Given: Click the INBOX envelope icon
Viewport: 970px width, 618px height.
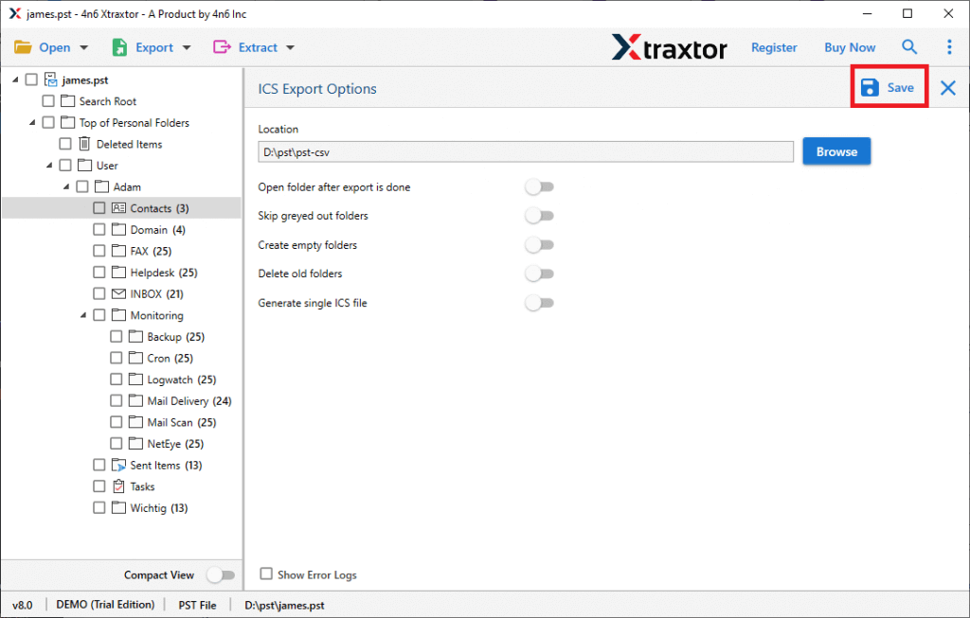Looking at the screenshot, I should click(118, 293).
